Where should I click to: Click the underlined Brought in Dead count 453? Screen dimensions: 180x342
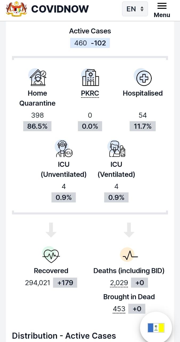[119, 309]
